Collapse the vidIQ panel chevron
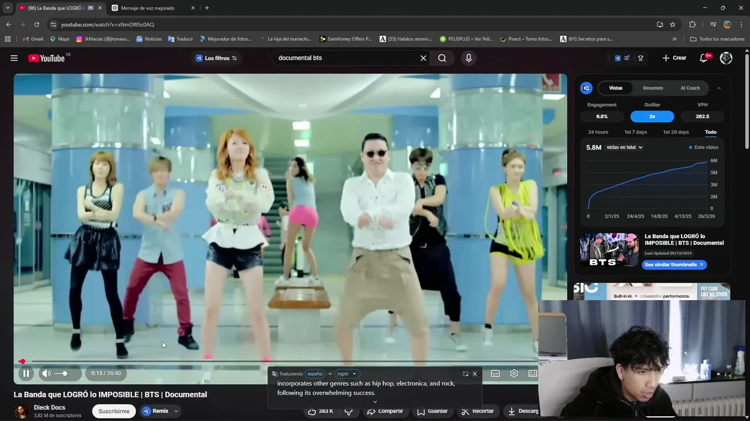The height and width of the screenshot is (421, 750). [x=719, y=88]
